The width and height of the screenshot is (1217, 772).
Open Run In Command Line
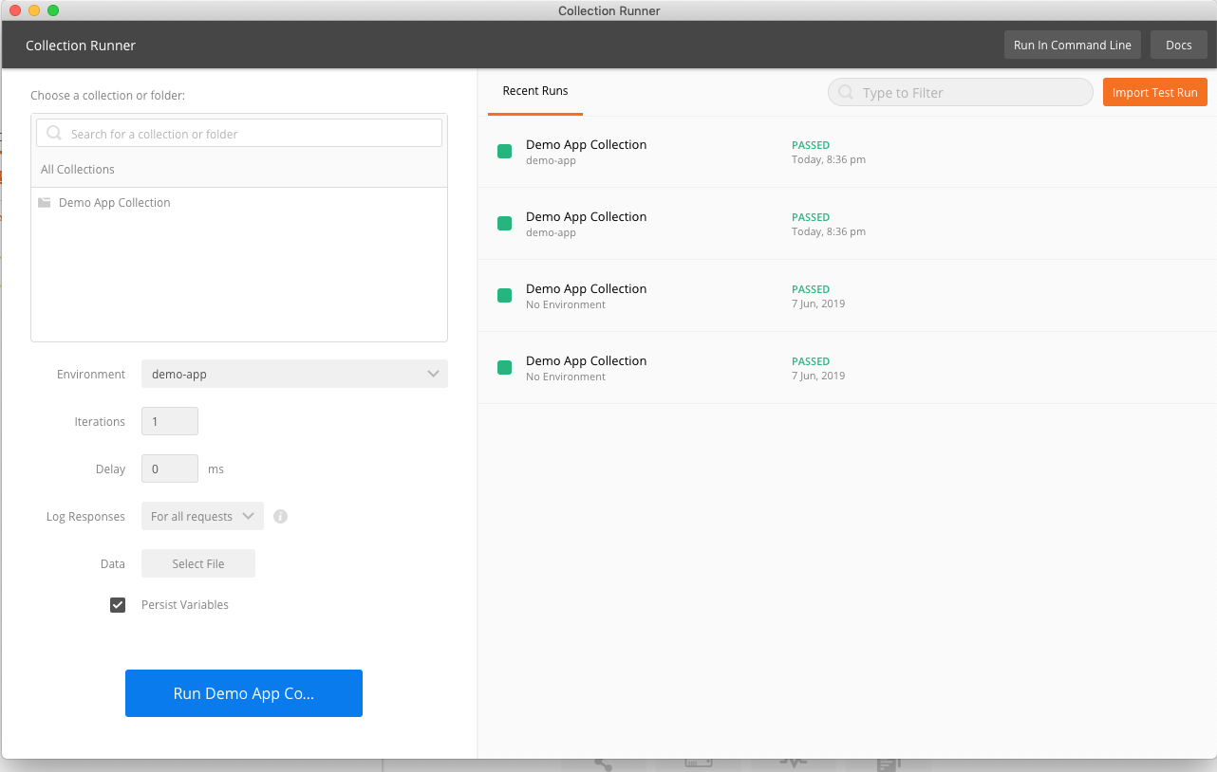[1072, 46]
